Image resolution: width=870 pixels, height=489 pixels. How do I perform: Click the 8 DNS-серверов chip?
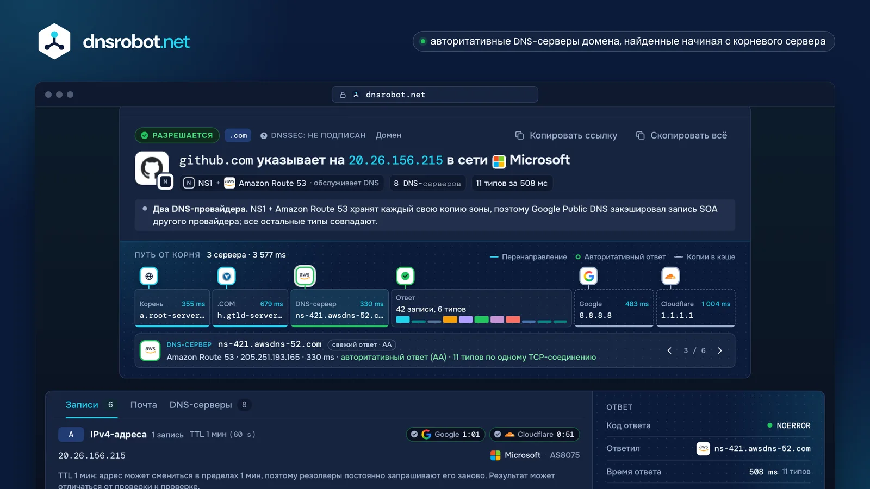coord(427,183)
